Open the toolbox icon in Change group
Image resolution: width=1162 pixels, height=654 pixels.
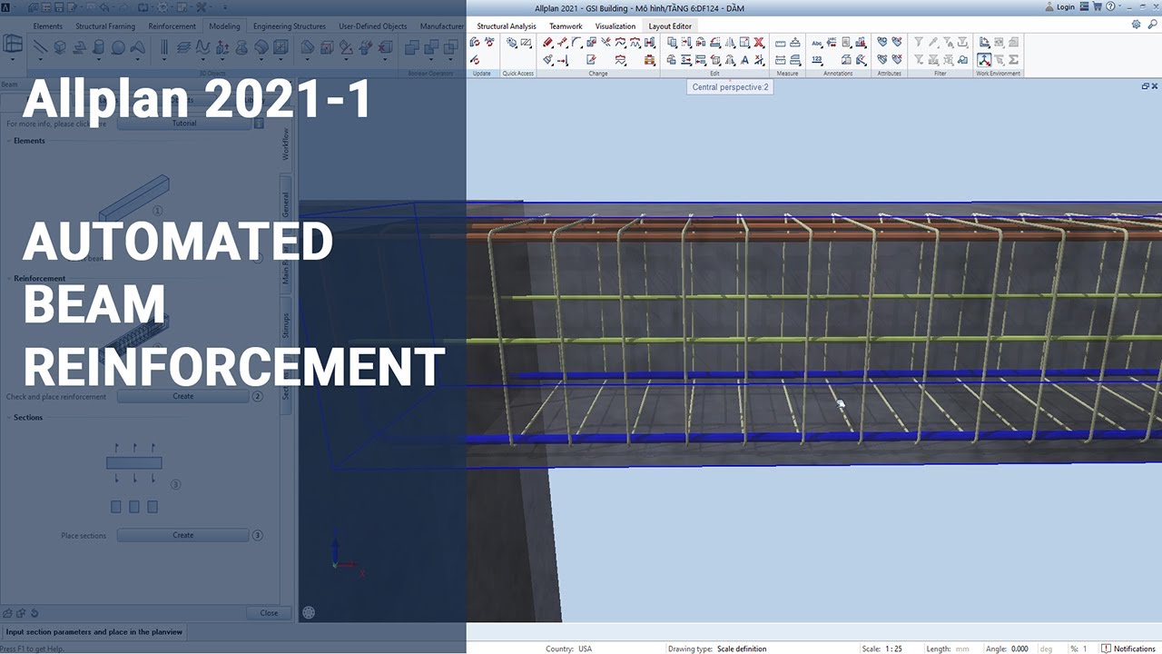pos(650,60)
